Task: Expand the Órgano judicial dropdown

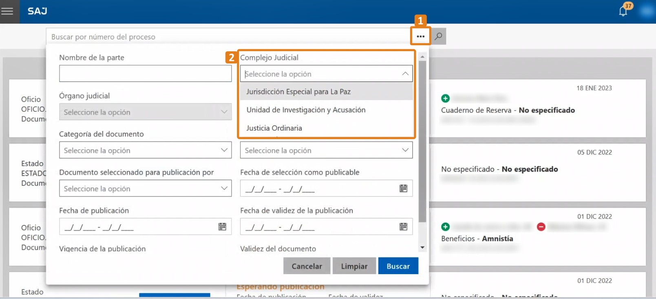Action: coord(145,112)
